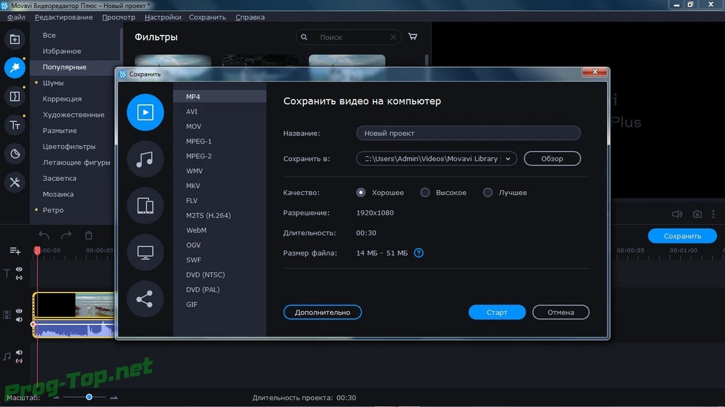Clear the filter search field
This screenshot has width=725, height=407.
click(393, 37)
